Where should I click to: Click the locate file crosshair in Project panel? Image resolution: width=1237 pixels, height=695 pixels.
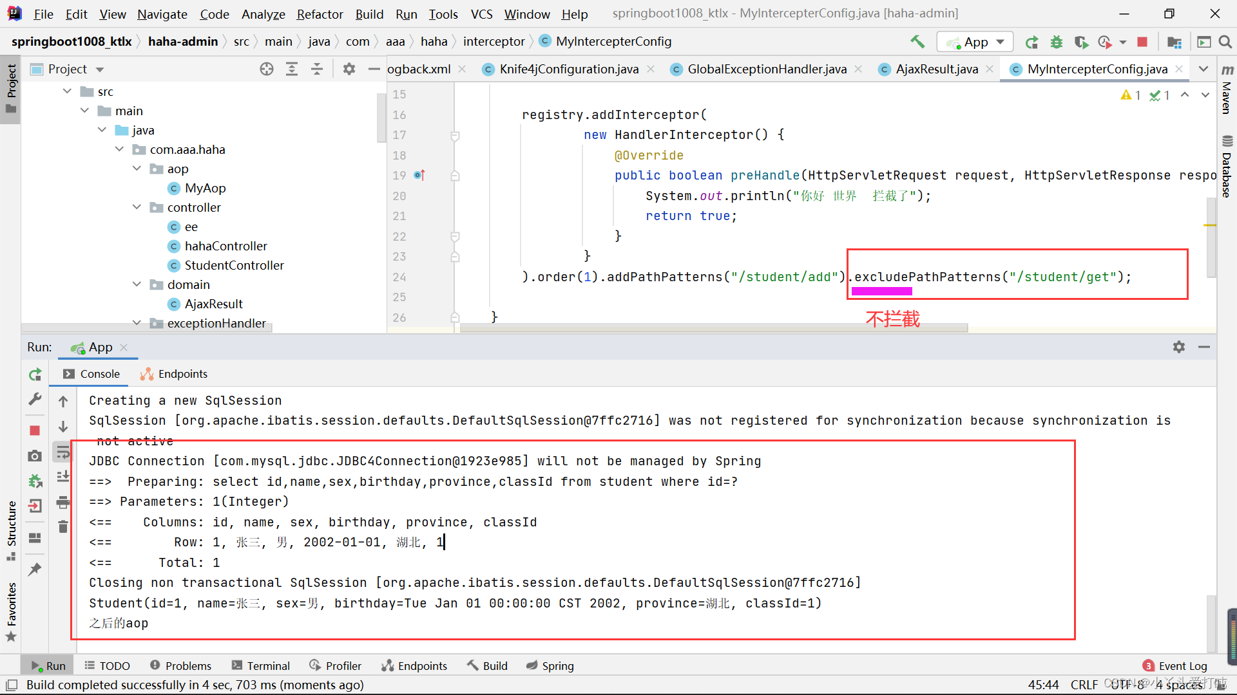point(267,69)
